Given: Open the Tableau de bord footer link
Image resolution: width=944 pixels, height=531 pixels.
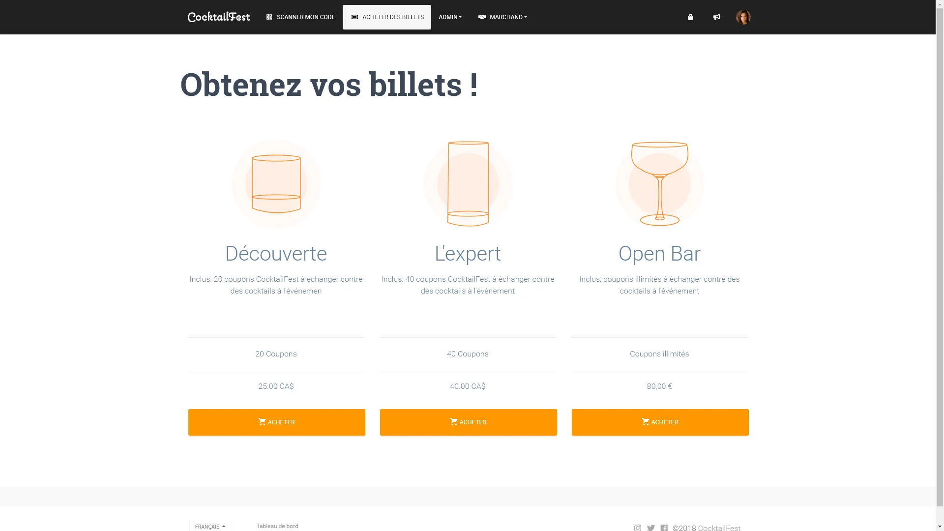Looking at the screenshot, I should [277, 526].
